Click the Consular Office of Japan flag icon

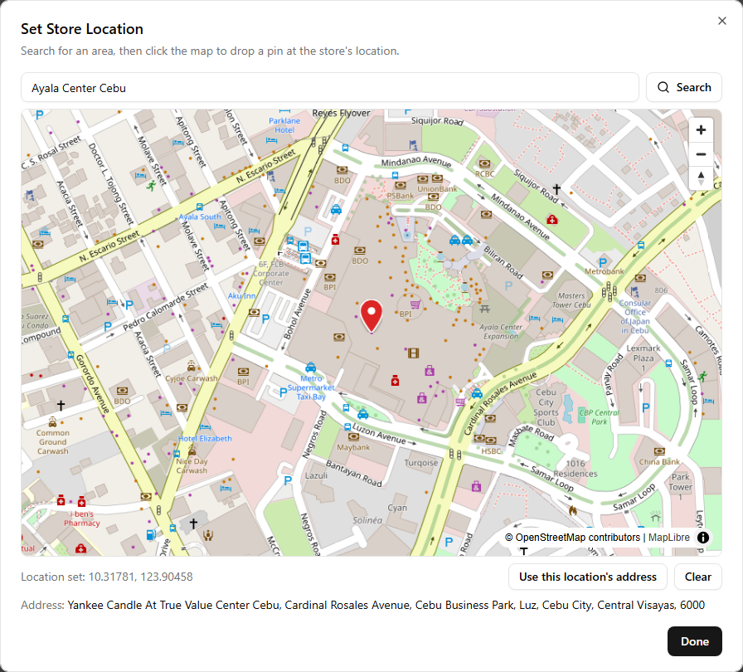point(634,292)
